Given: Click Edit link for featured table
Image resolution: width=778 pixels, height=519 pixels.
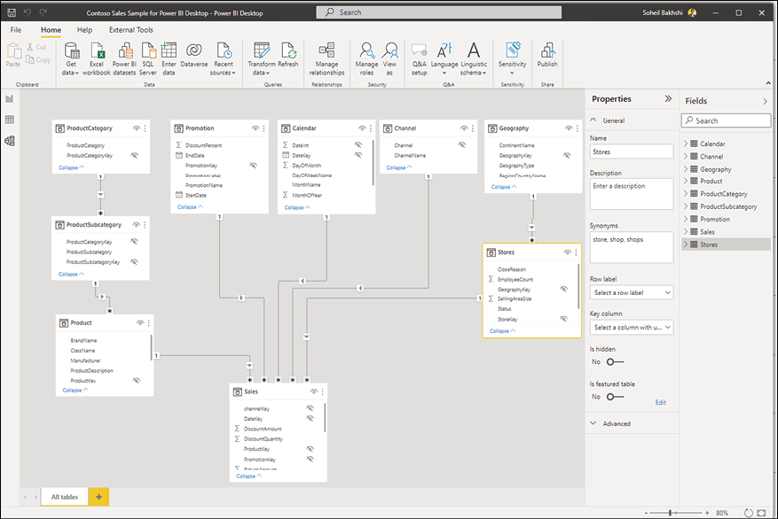Looking at the screenshot, I should coord(660,403).
